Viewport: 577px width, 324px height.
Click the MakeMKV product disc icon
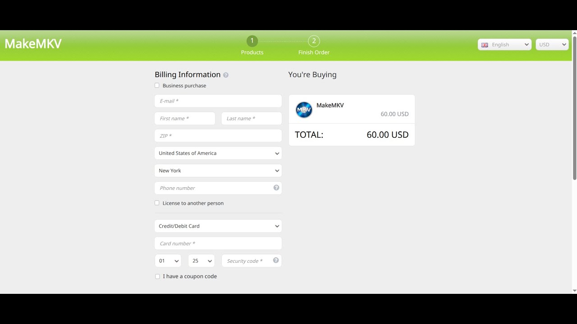[304, 110]
